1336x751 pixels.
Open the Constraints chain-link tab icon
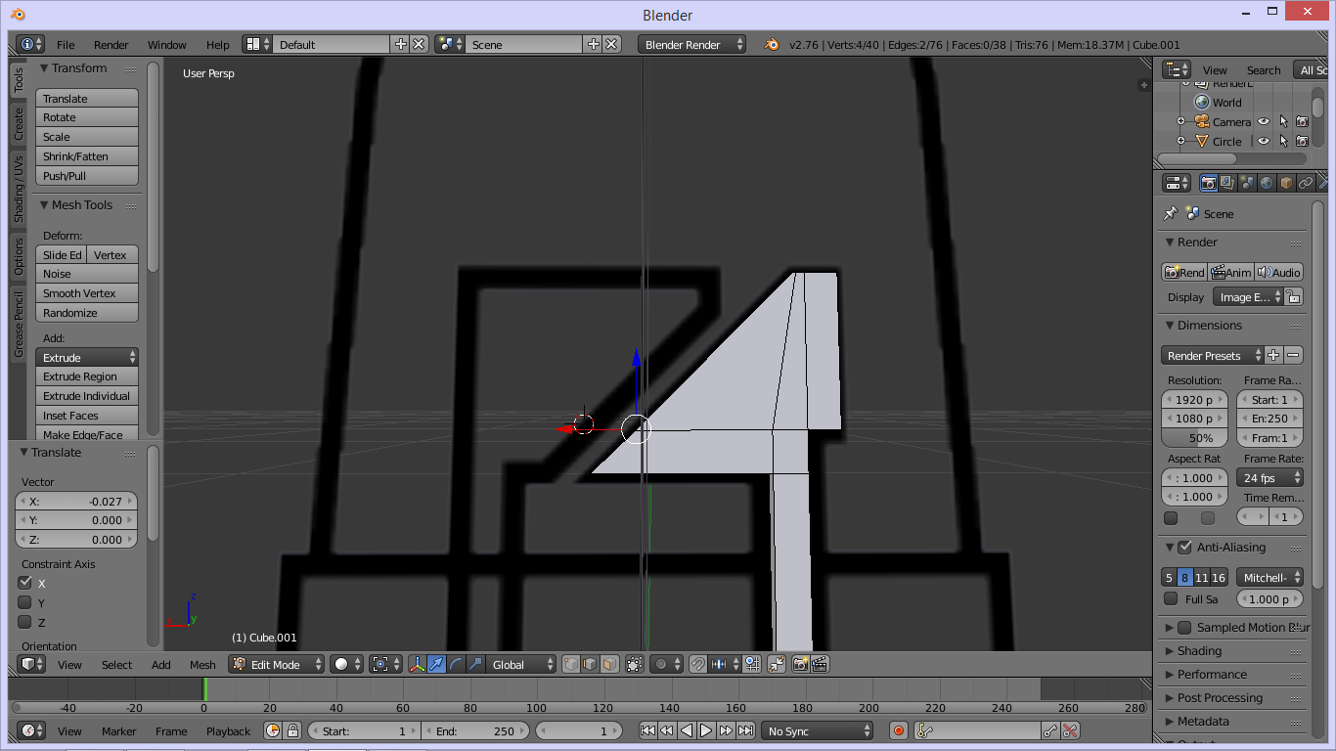[x=1306, y=183]
